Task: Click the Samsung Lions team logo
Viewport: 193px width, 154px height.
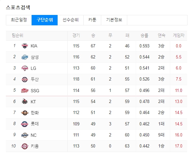Action: [x=25, y=57]
